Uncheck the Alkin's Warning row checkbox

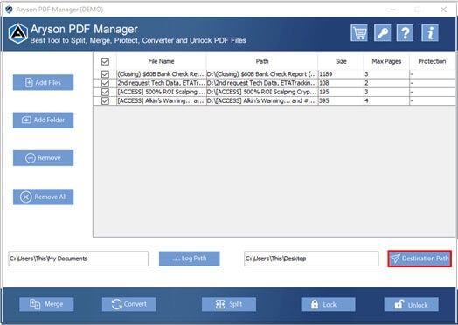pyautogui.click(x=105, y=100)
